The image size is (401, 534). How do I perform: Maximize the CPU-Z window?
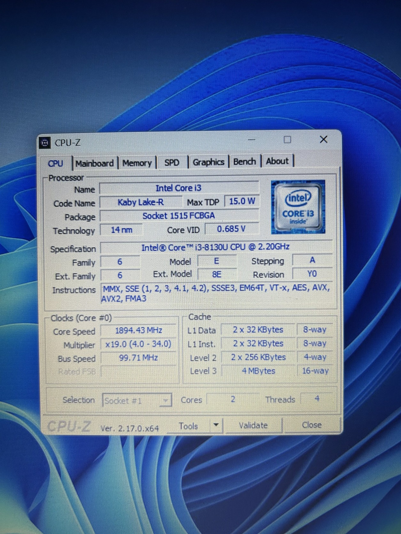(x=287, y=140)
